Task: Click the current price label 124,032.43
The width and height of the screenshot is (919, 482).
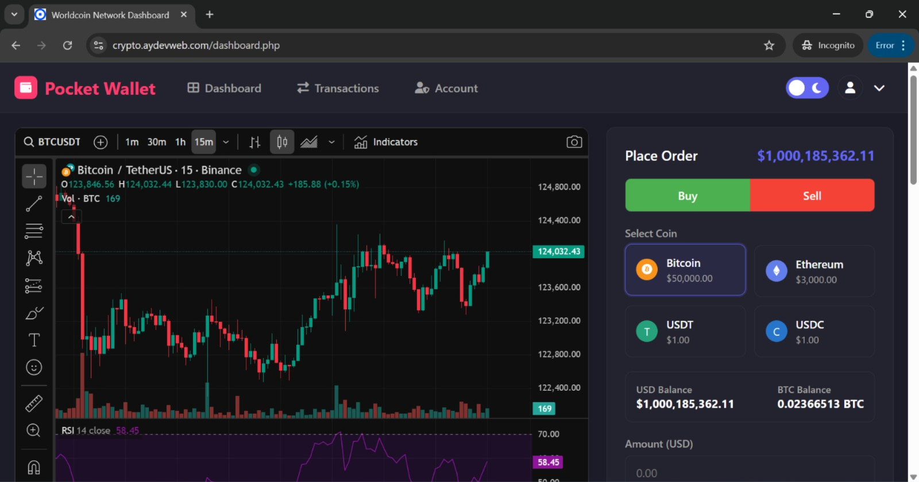Action: click(x=558, y=251)
